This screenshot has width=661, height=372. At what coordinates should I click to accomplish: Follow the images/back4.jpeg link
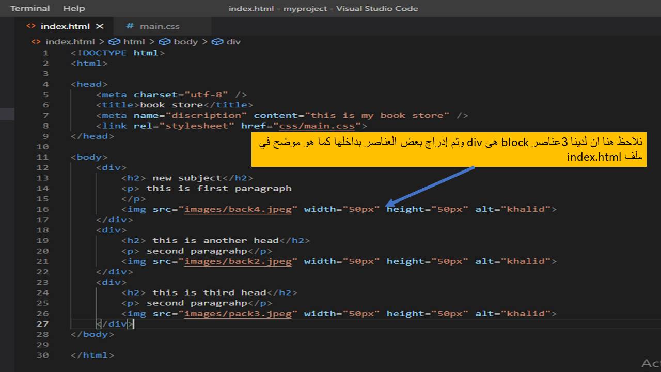click(238, 209)
